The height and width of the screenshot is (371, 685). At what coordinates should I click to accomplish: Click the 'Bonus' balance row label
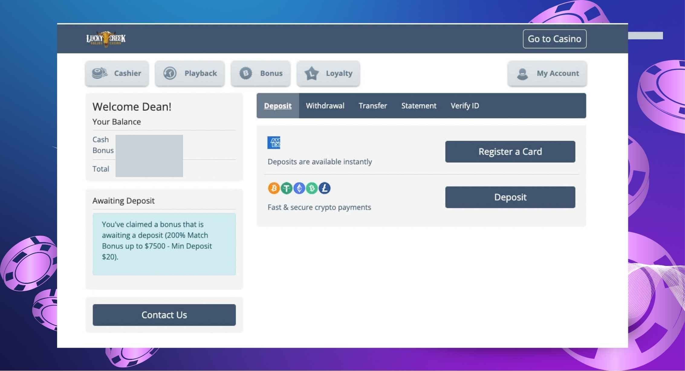click(103, 150)
